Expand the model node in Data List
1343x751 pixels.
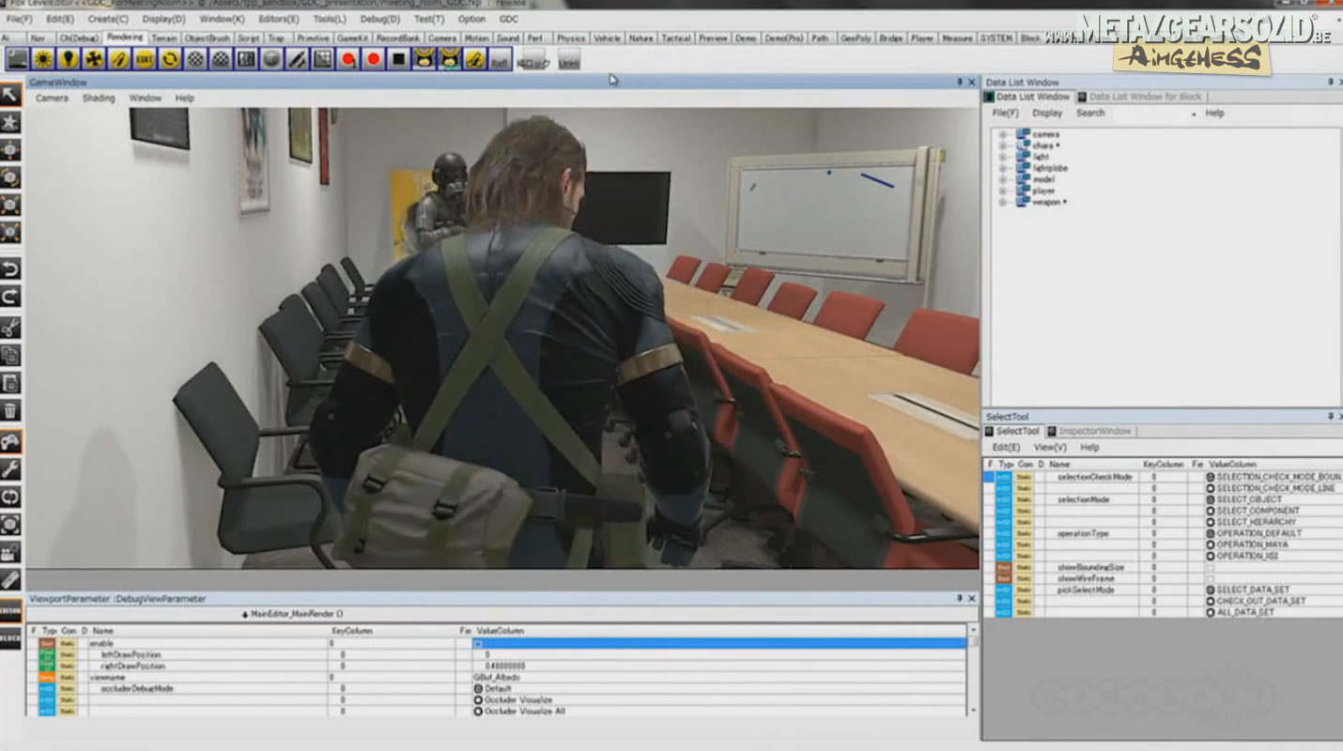coord(1002,179)
